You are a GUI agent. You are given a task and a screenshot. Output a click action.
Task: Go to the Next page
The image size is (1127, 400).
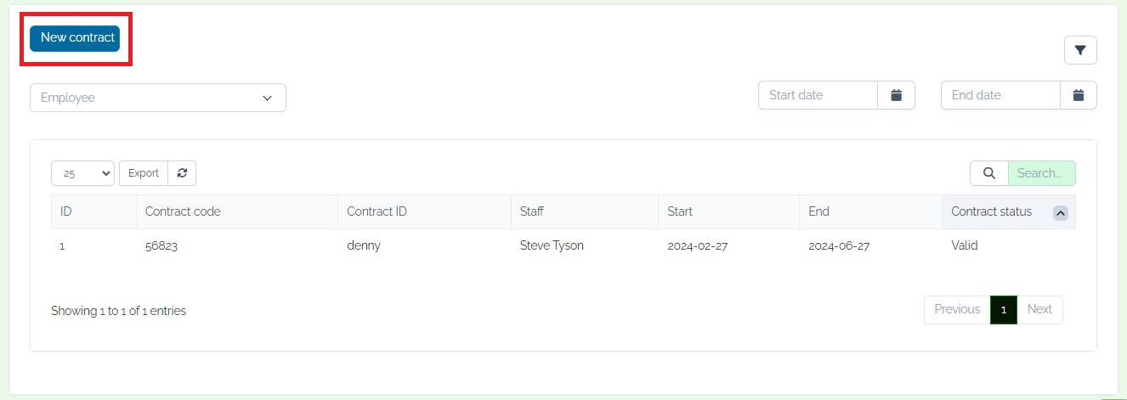(1039, 309)
